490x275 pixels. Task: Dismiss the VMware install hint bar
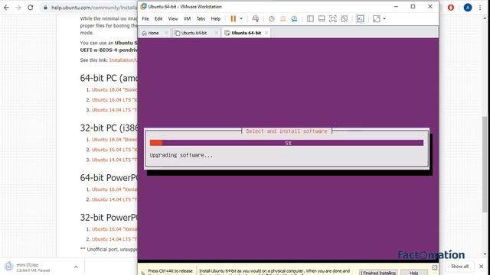(435, 267)
